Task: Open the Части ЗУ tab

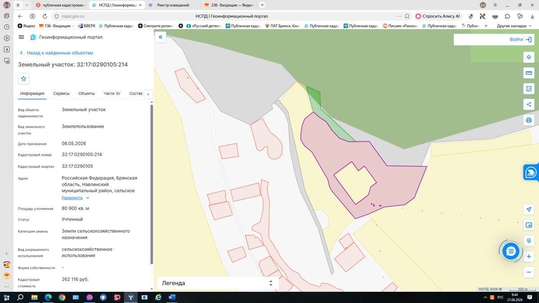Action: tap(112, 93)
